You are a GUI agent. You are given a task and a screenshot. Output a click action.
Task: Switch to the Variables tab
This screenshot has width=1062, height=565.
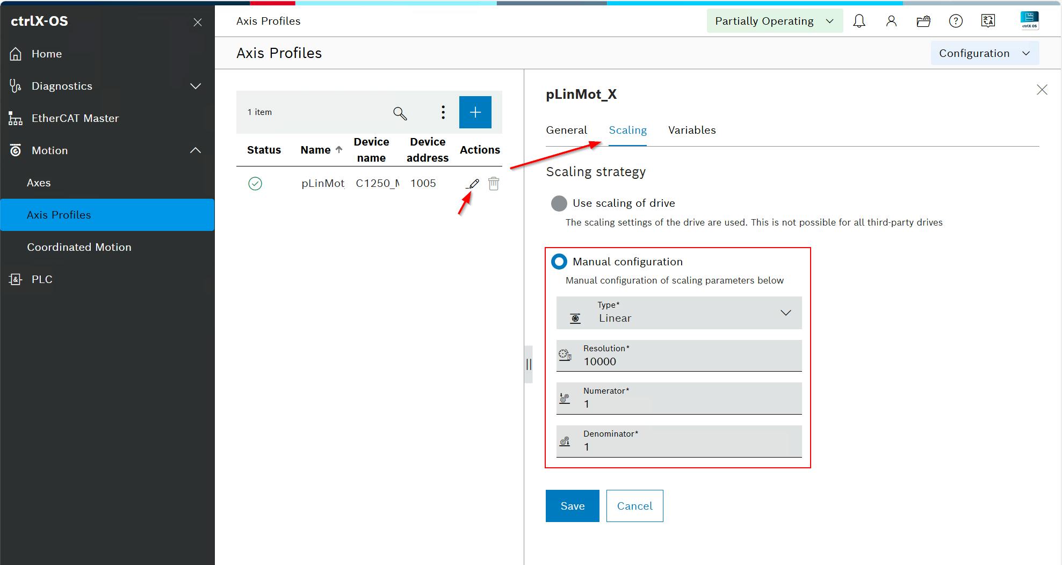click(x=691, y=130)
